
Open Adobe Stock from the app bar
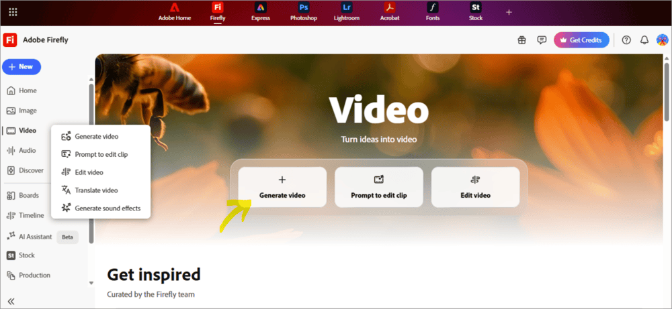point(476,12)
